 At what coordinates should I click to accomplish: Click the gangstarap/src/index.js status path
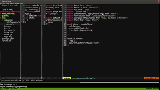click(x=83, y=78)
